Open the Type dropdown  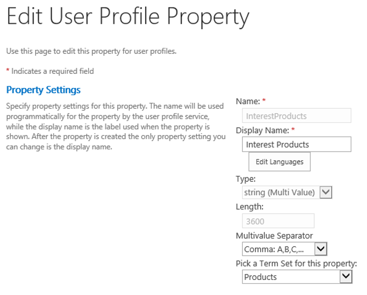(325, 192)
